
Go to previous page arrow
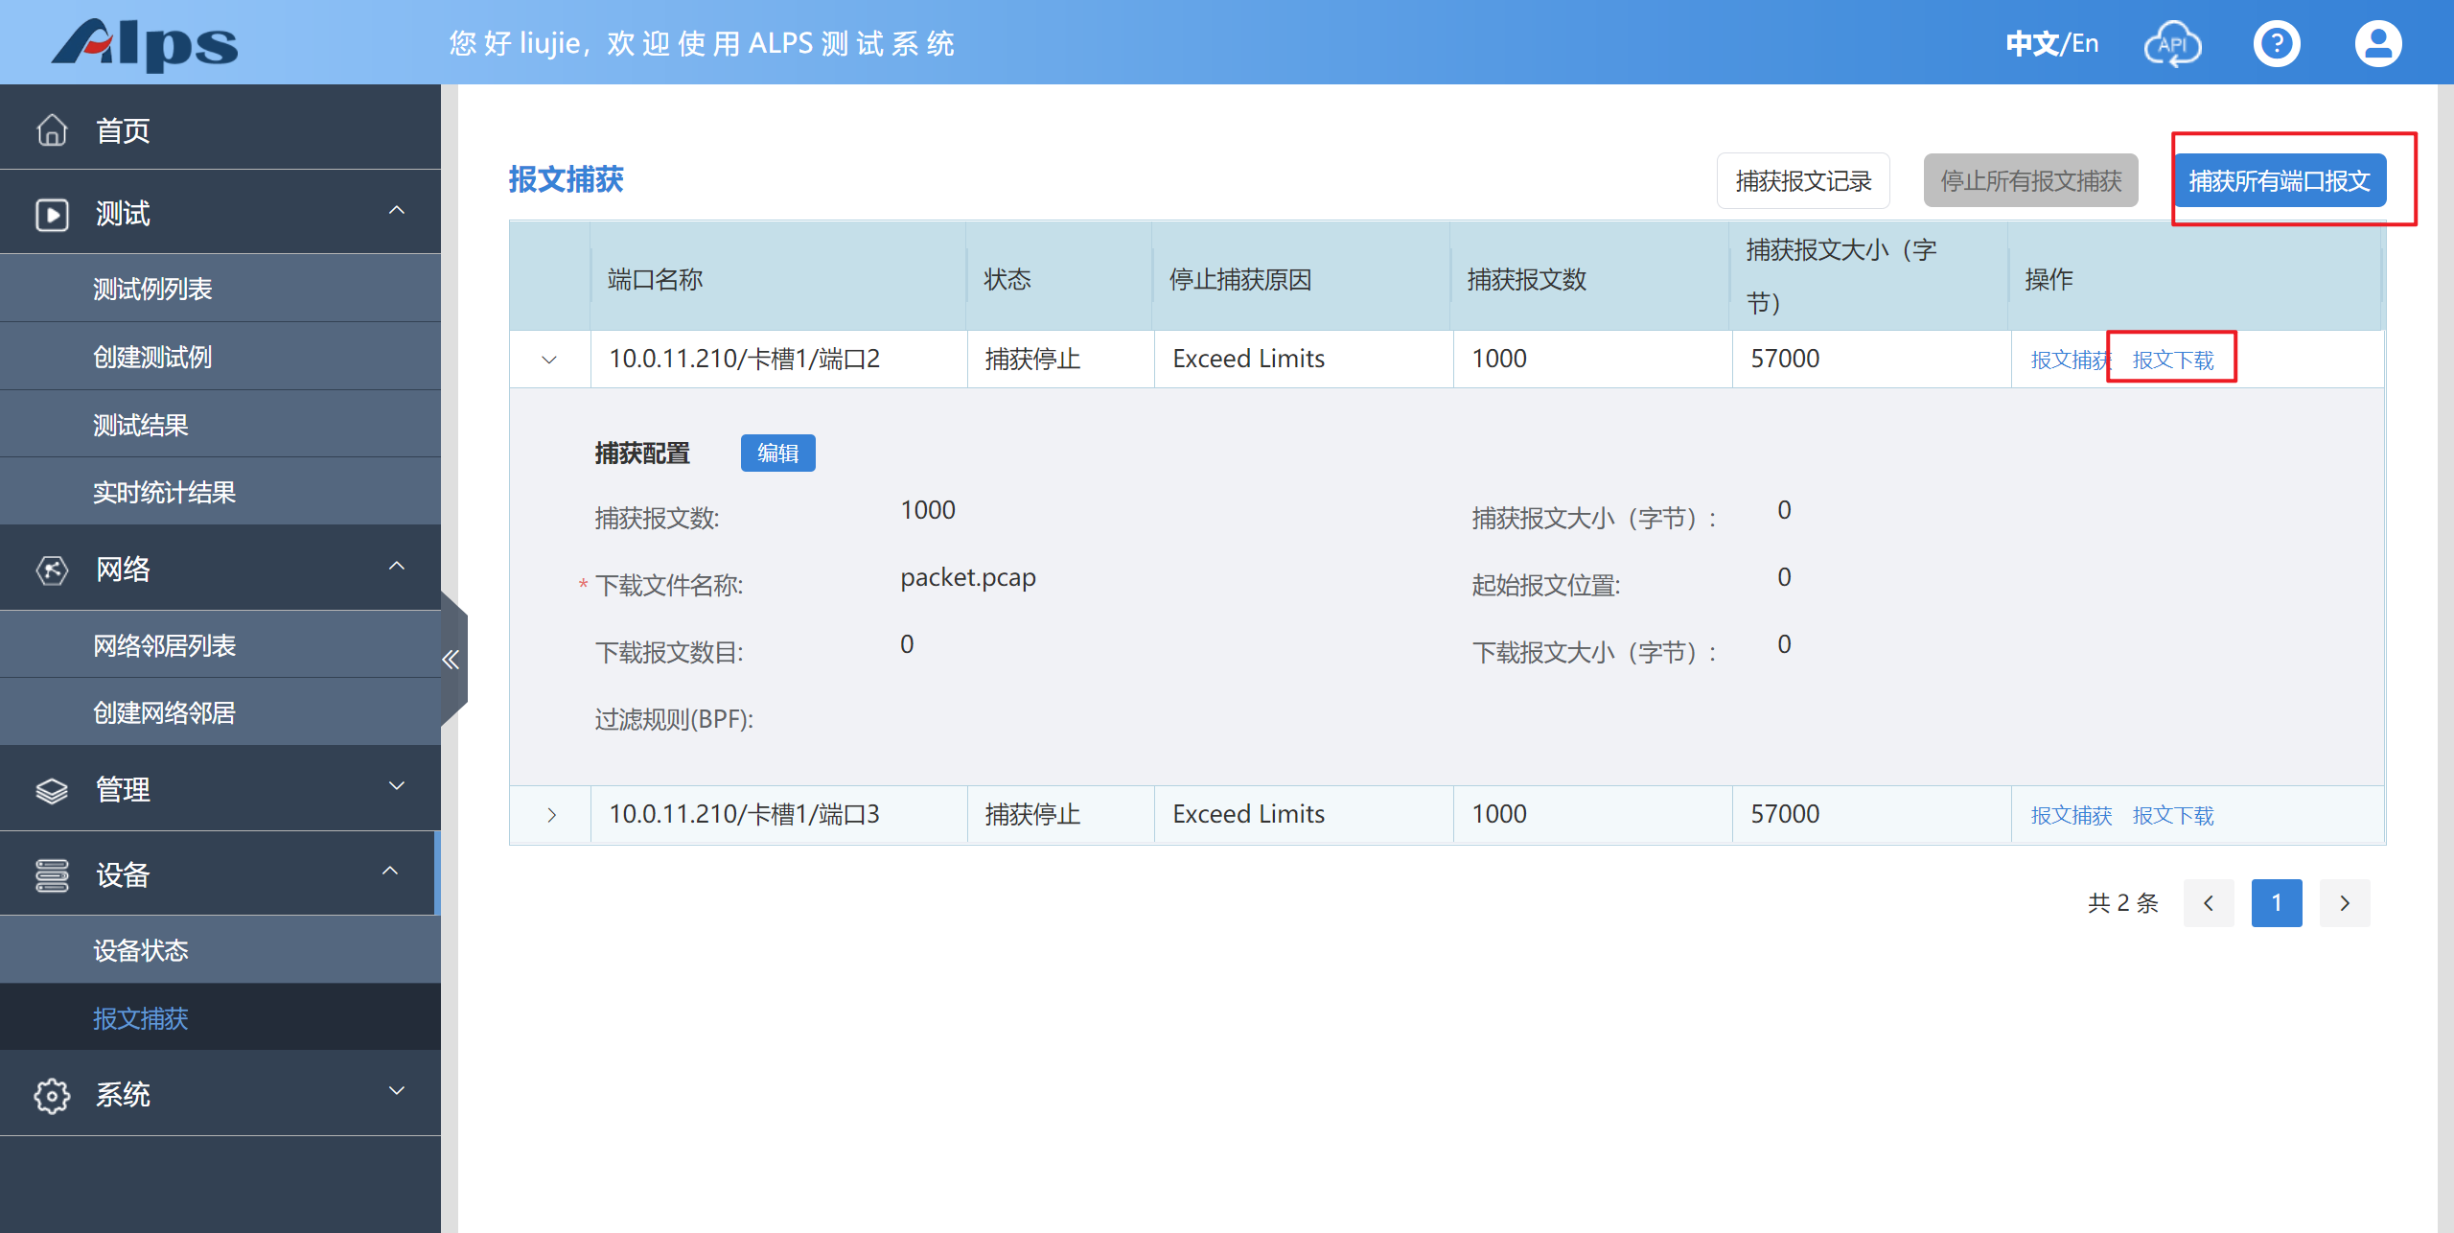pos(2209,903)
